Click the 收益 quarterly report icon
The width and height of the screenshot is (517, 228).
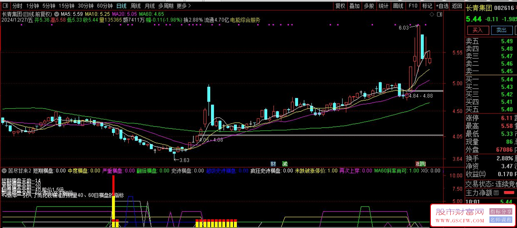482,174
